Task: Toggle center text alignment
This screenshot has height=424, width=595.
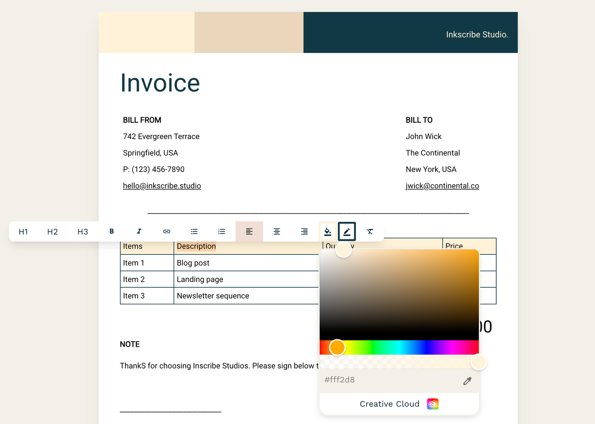Action: (x=276, y=231)
